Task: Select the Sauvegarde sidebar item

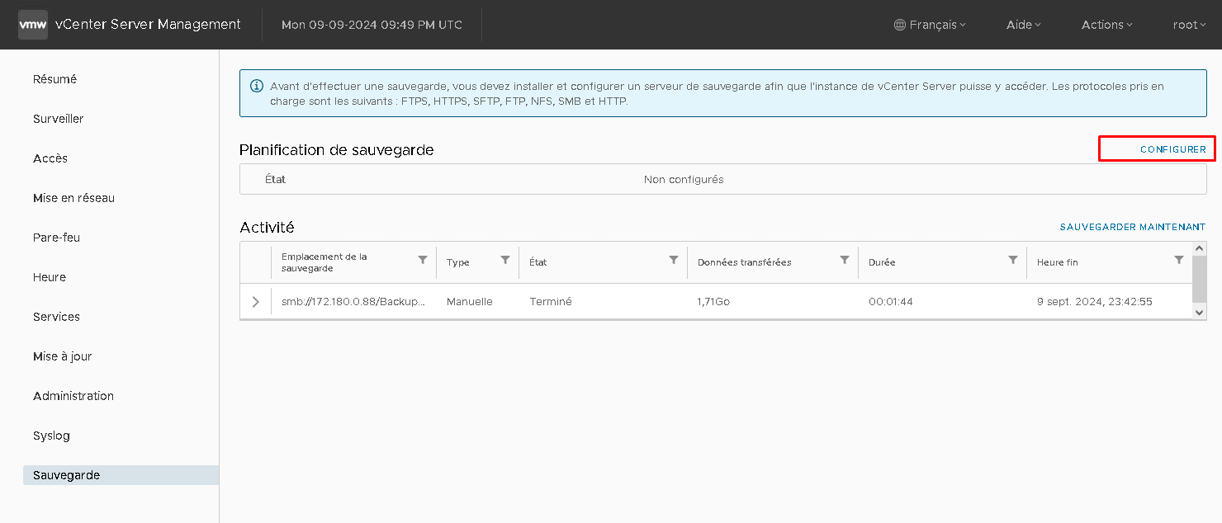Action: 121,475
